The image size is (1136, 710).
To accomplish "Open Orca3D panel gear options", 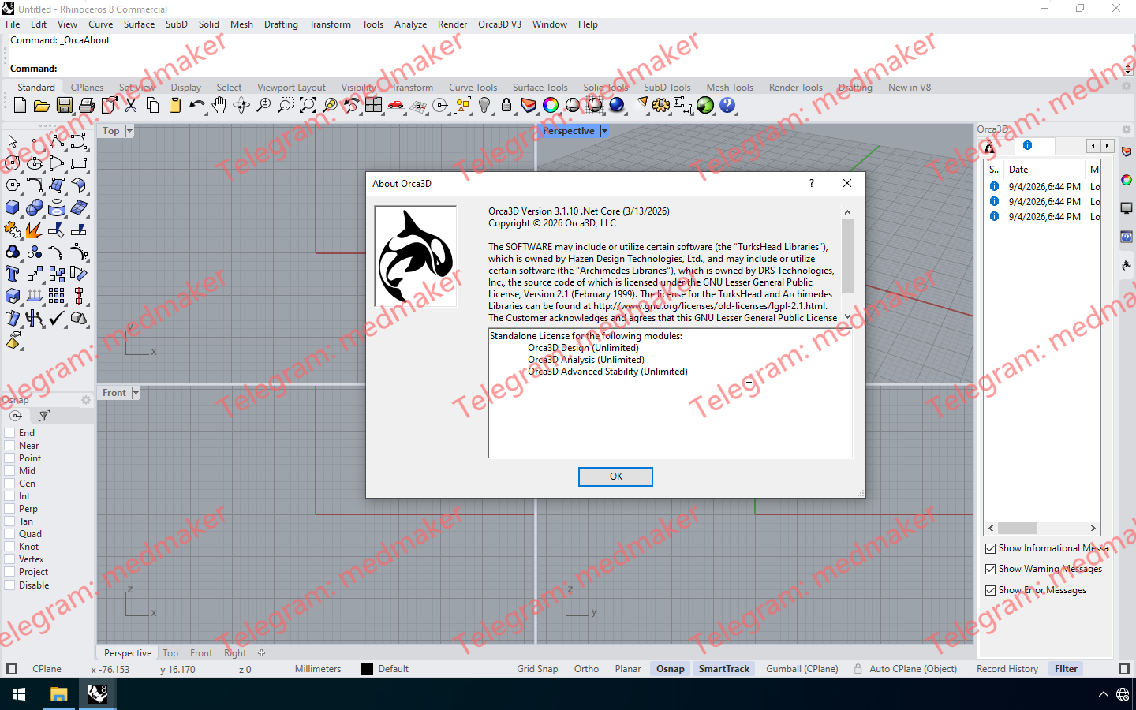I will click(x=1127, y=129).
